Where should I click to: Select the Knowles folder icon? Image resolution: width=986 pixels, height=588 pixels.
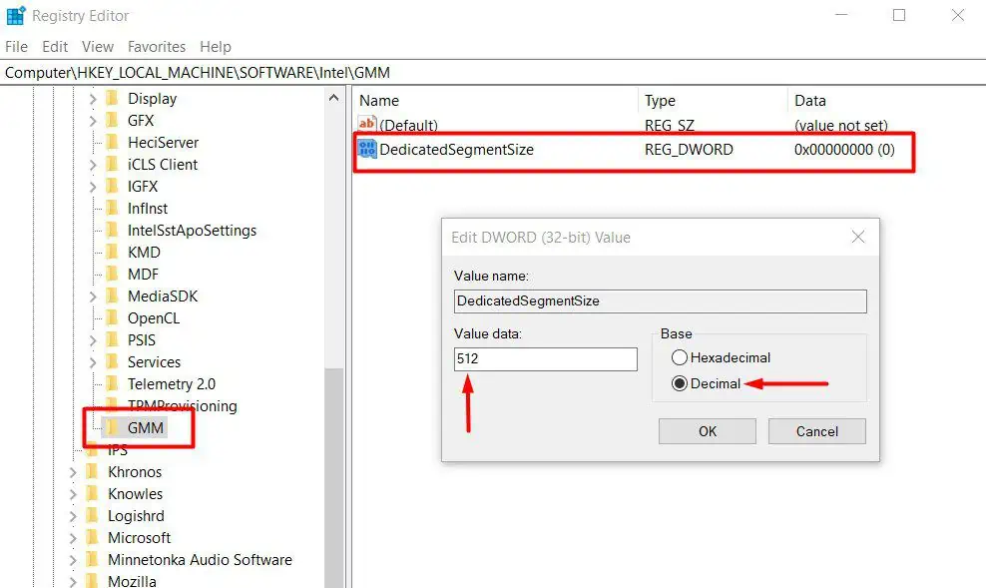pos(93,494)
